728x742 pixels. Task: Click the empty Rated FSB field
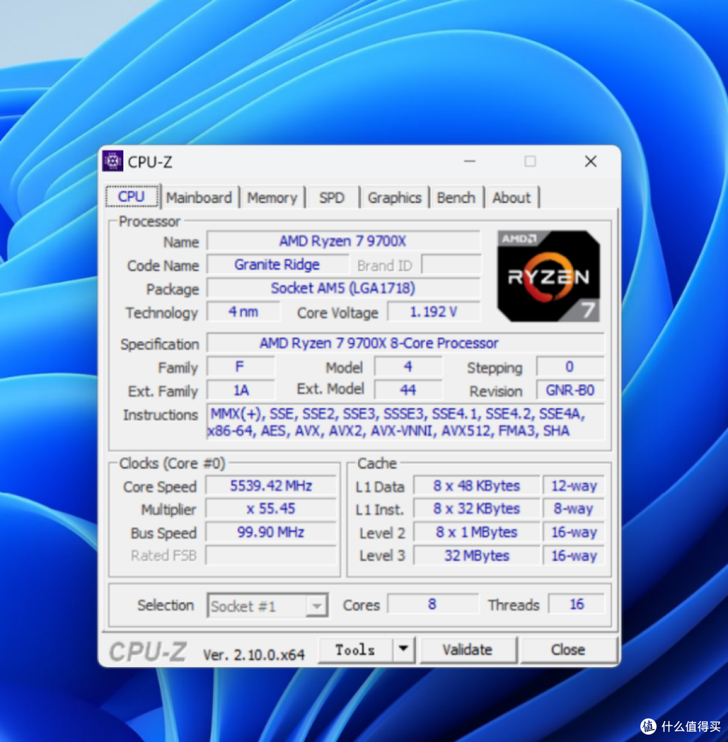pyautogui.click(x=271, y=555)
